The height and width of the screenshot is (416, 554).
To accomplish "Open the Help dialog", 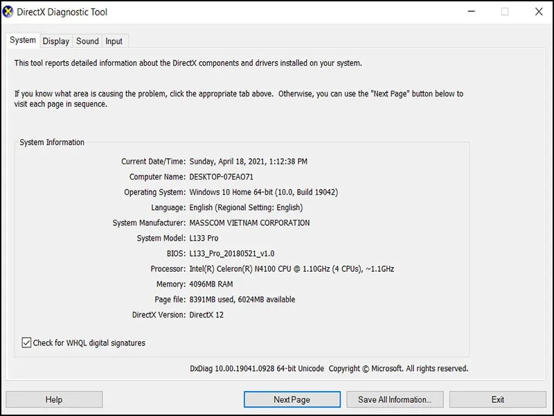I will pyautogui.click(x=54, y=399).
